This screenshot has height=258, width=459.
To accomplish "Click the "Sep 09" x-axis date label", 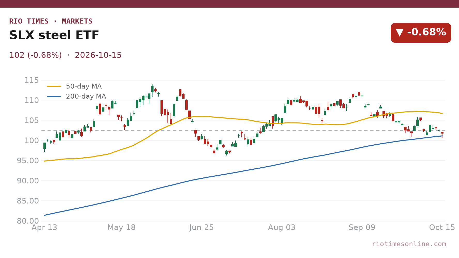I will point(362,228).
